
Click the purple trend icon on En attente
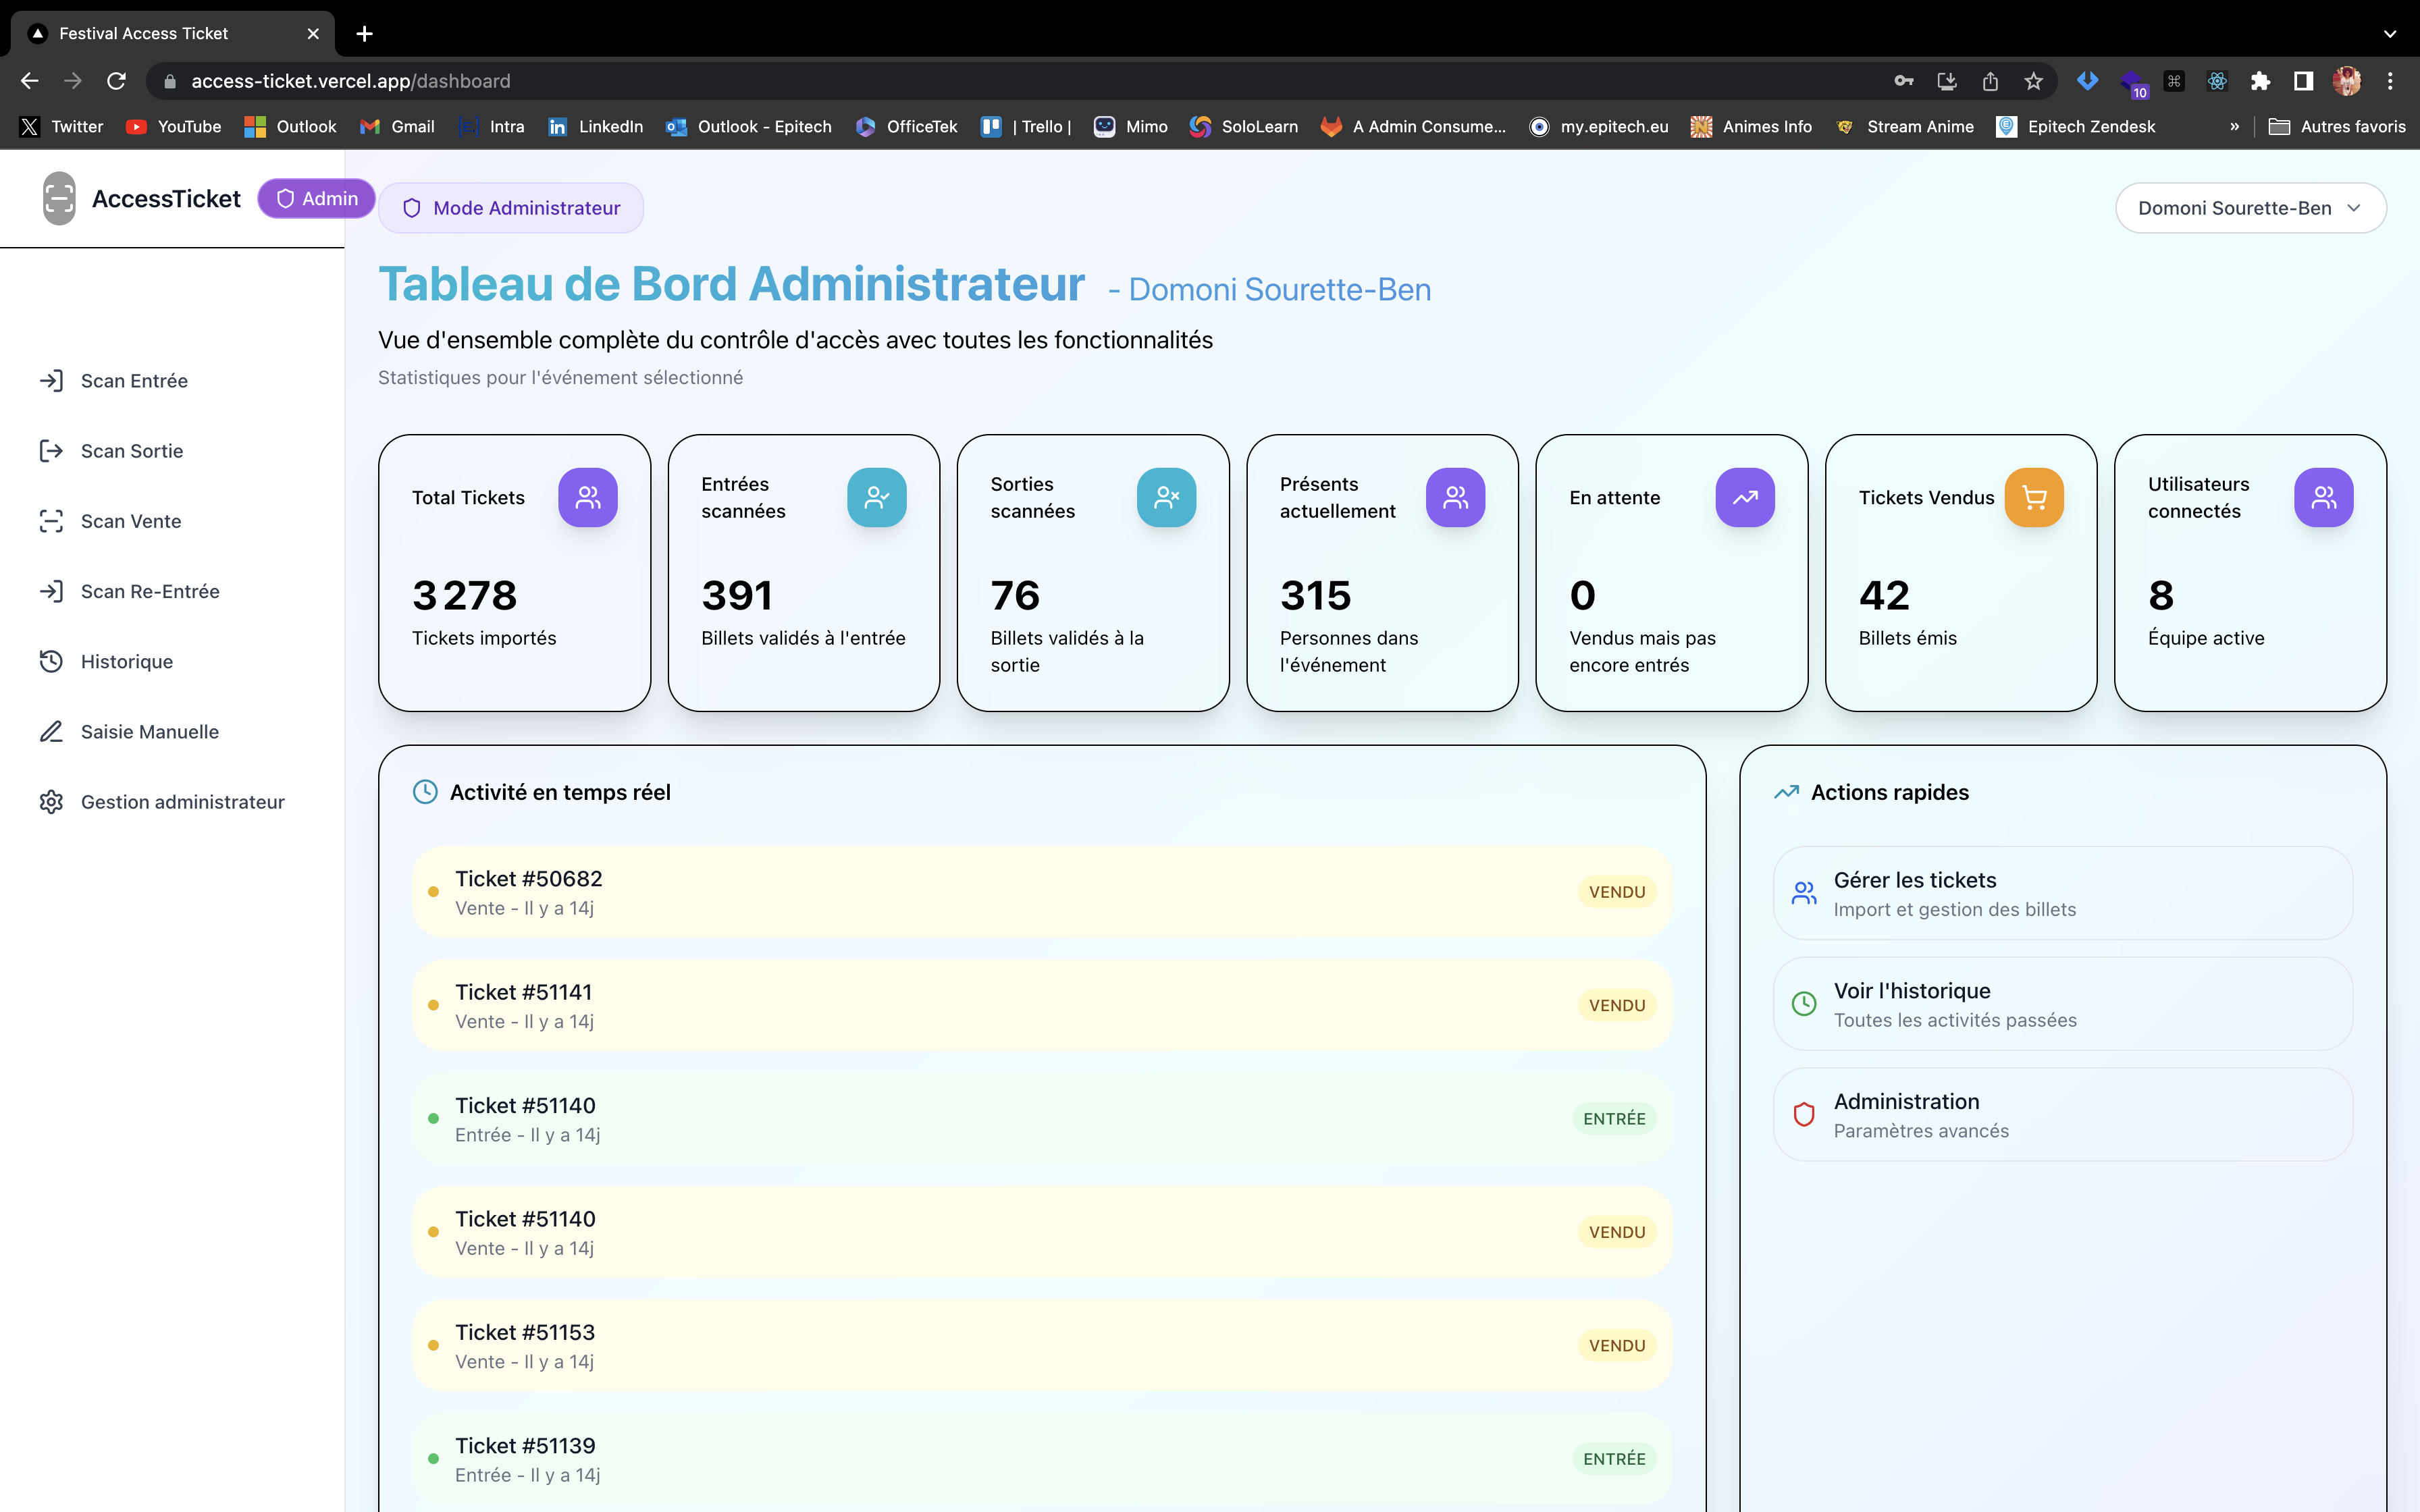pyautogui.click(x=1744, y=497)
